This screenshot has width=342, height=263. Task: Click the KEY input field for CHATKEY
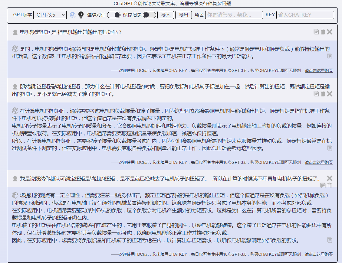[305, 15]
